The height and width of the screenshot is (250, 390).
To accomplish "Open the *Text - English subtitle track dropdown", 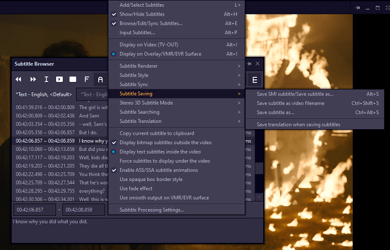I will coord(92,94).
